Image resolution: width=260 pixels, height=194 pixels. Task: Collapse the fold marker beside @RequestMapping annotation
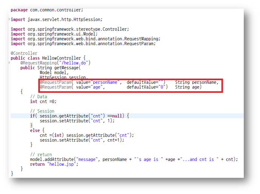pos(9,63)
